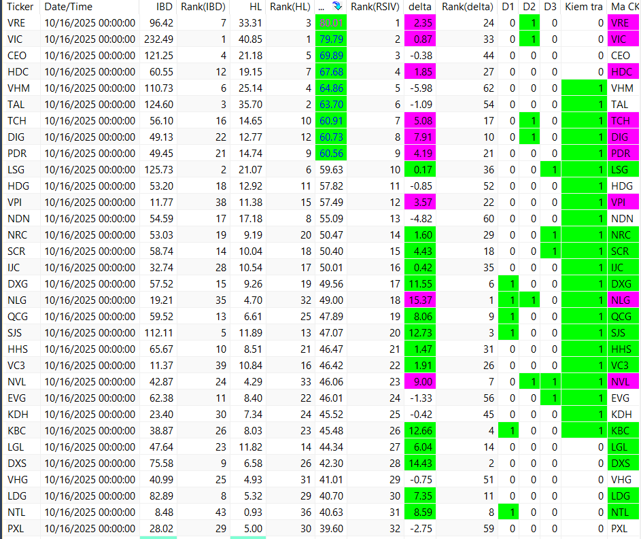
Task: Click the value 39.60 in PXL row
Action: click(331, 529)
